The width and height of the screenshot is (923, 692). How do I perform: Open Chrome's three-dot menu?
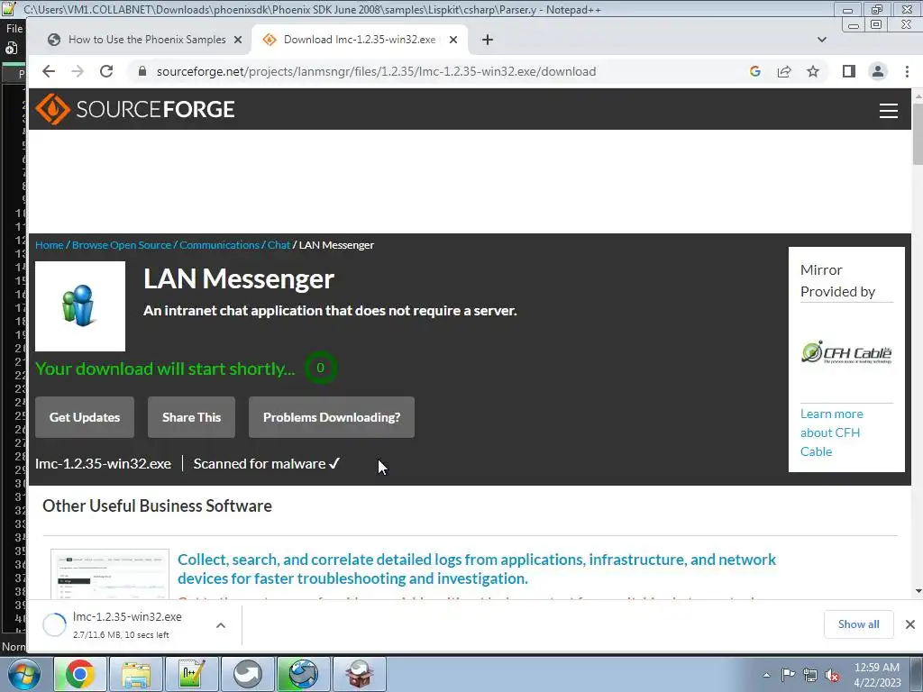coord(907,71)
